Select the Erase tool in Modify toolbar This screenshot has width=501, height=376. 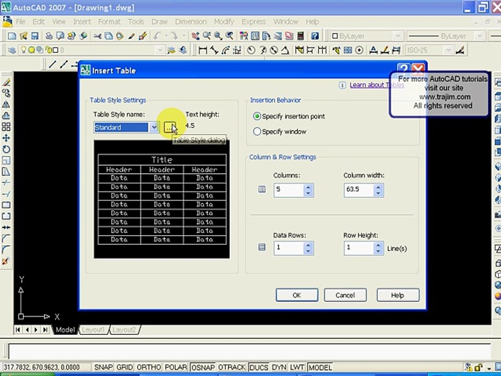coord(6,82)
